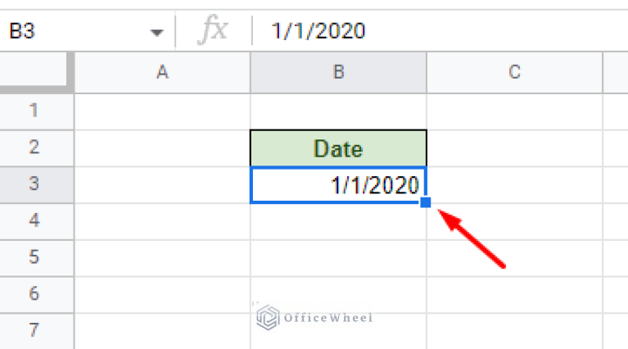Select row 5 header
This screenshot has width=628, height=349.
click(x=34, y=258)
